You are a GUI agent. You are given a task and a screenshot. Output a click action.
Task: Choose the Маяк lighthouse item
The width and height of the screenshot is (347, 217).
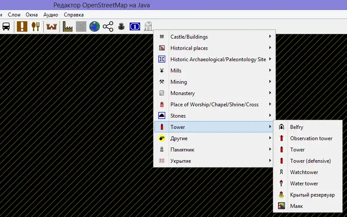(x=296, y=206)
